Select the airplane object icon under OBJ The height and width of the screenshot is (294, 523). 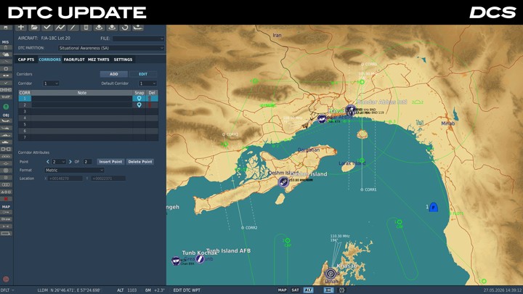pyautogui.click(x=6, y=121)
